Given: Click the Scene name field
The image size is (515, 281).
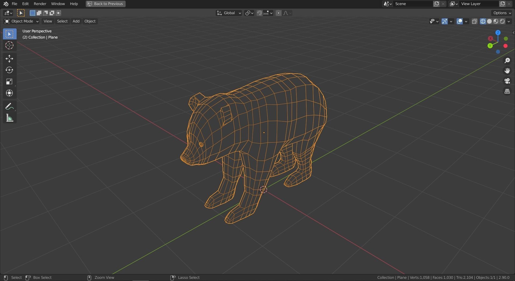Looking at the screenshot, I should pyautogui.click(x=413, y=4).
